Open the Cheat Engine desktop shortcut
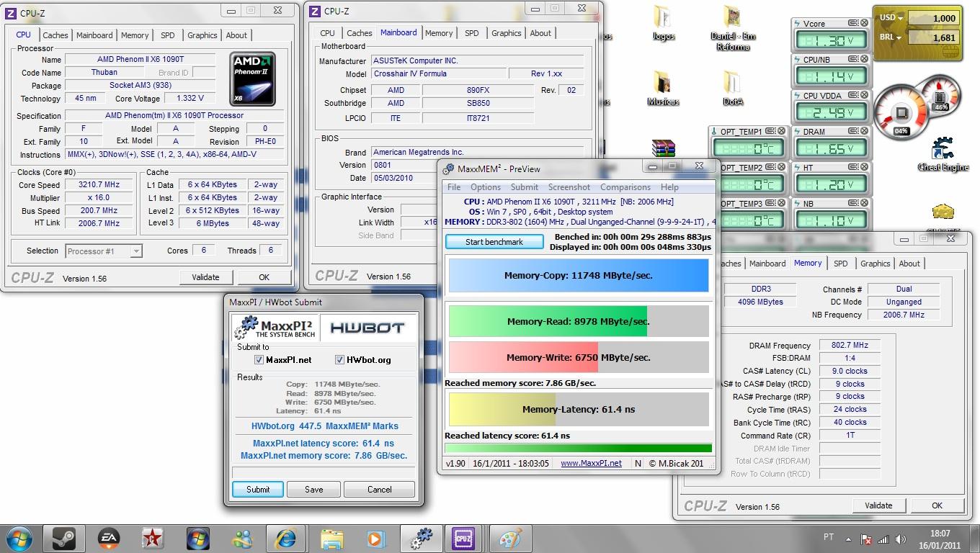The width and height of the screenshot is (980, 553). pyautogui.click(x=943, y=155)
